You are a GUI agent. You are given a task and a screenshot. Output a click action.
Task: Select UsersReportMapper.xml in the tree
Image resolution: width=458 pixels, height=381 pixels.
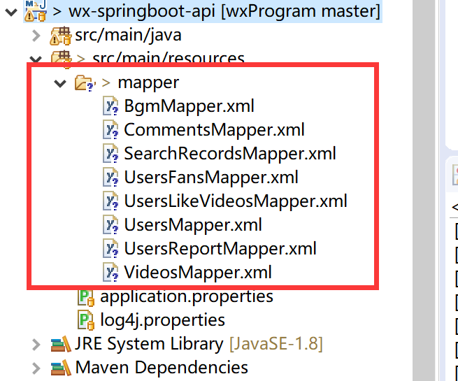[220, 249]
